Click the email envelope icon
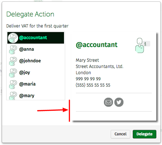The height and width of the screenshot is (145, 162). 108,102
